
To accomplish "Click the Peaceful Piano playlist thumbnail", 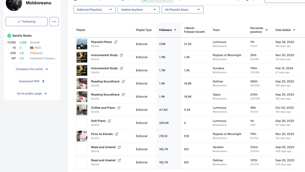I will click(82, 44).
